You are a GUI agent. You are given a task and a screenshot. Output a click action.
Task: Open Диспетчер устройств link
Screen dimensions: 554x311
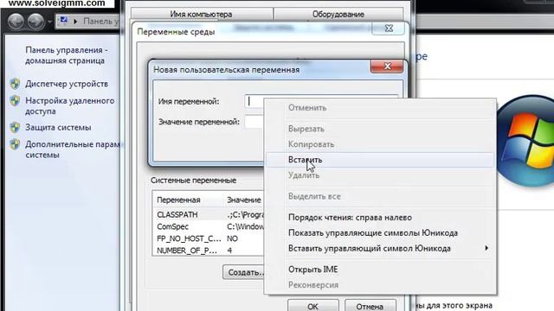coord(67,84)
